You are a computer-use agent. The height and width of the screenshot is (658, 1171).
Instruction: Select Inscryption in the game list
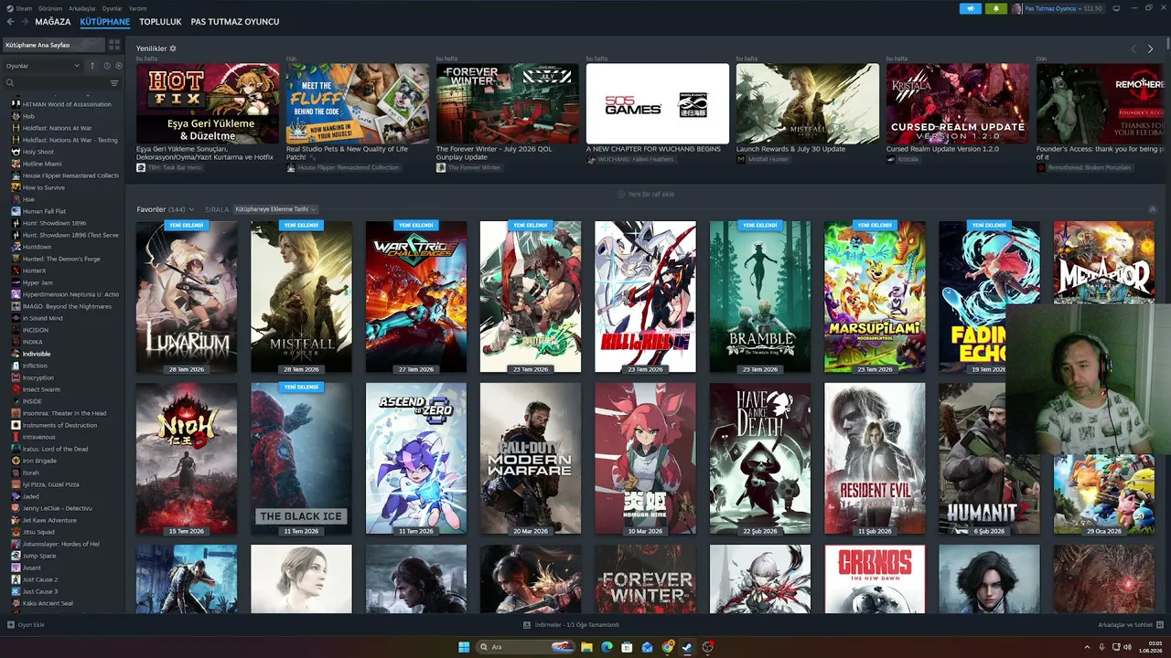pyautogui.click(x=38, y=377)
